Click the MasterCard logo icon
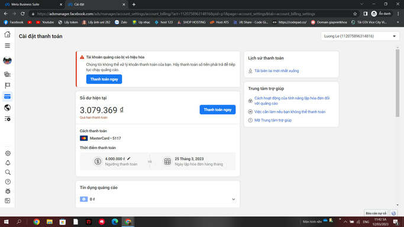 coord(84,138)
